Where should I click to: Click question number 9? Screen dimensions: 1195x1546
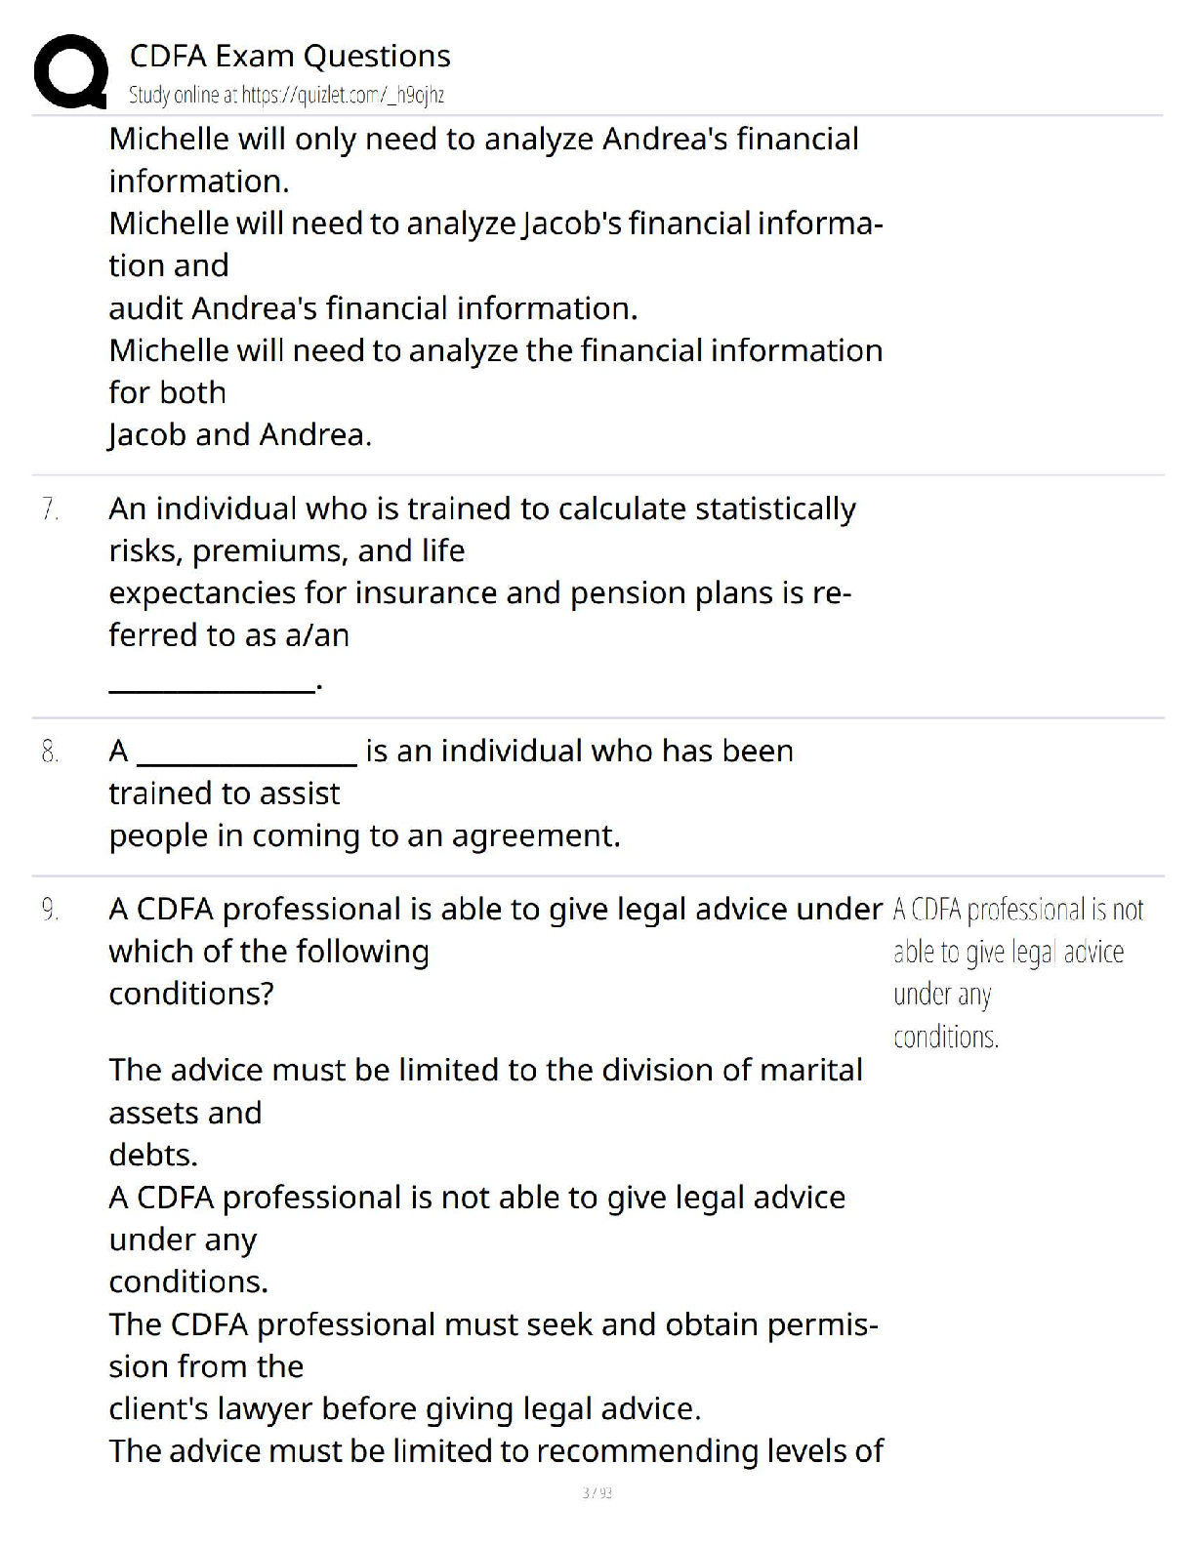50,910
